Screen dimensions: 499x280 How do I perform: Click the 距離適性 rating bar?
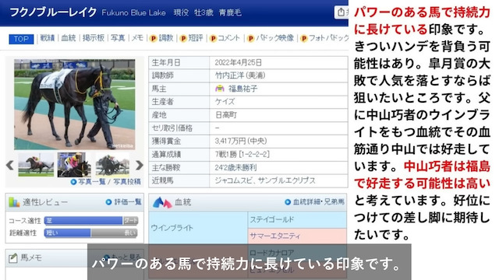(91, 233)
